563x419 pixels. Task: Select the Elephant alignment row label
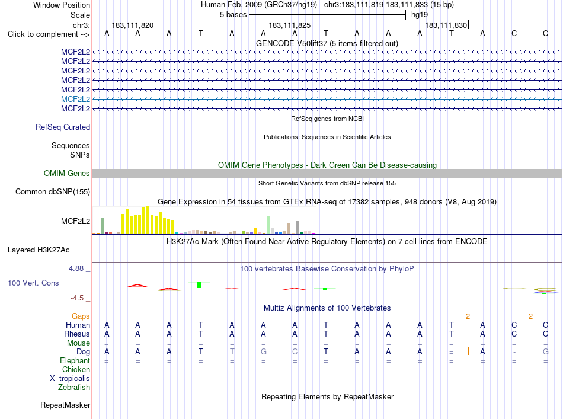click(75, 360)
